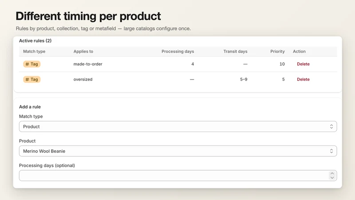Image resolution: width=355 pixels, height=200 pixels.
Task: Click the Transit days column header
Action: tap(235, 52)
